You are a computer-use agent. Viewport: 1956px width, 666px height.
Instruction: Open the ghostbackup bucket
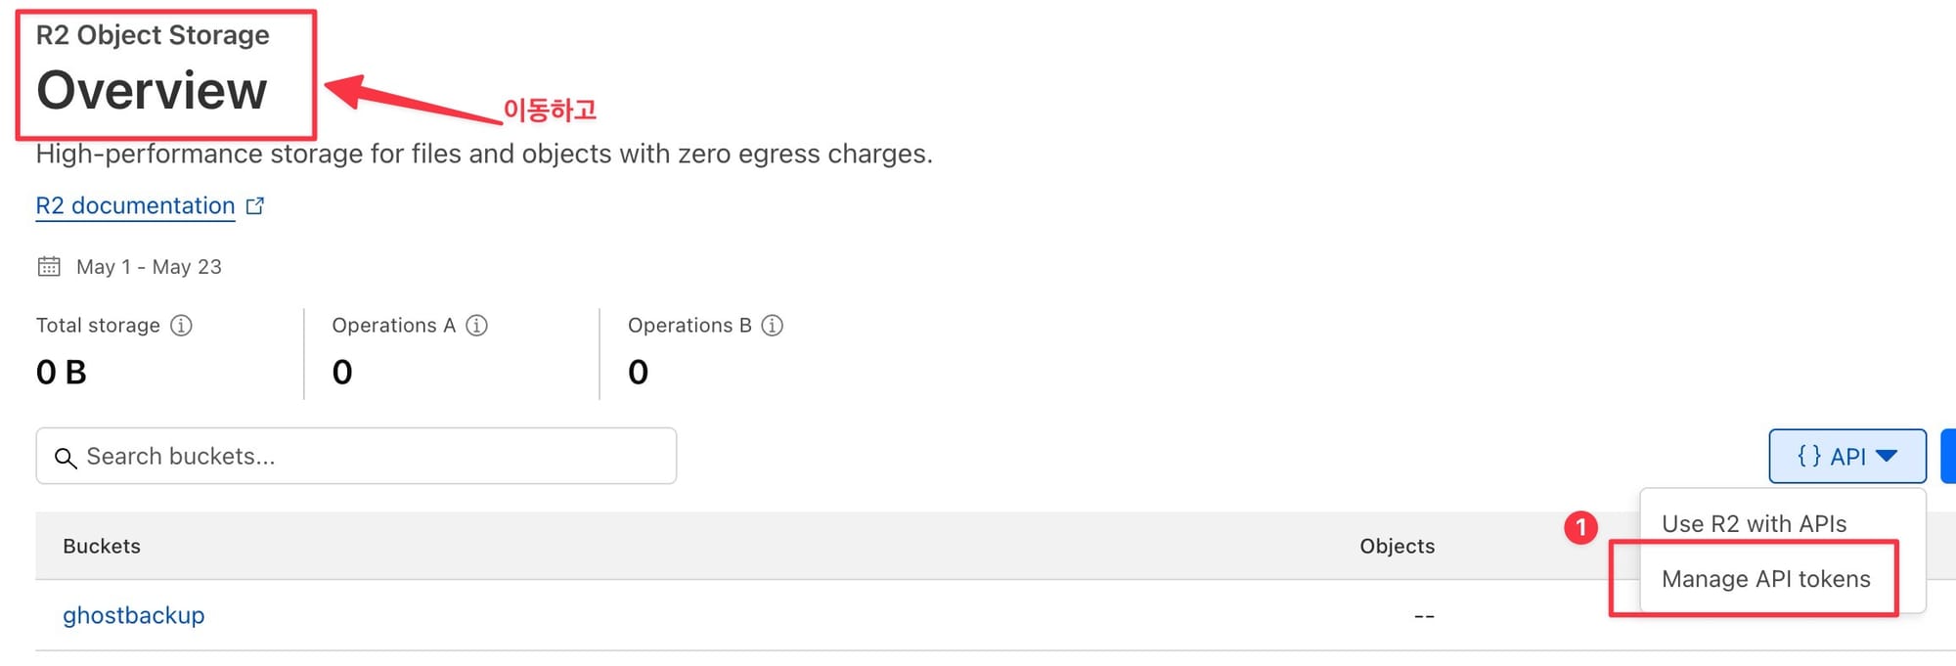click(134, 615)
